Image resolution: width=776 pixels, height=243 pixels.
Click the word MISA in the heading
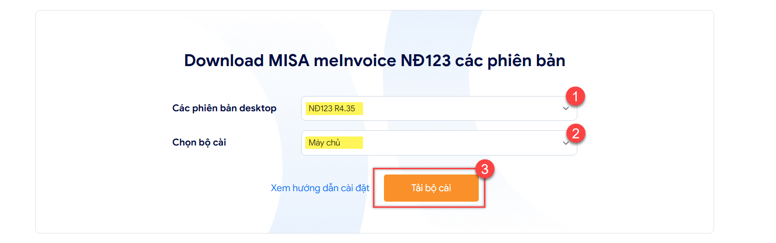pos(289,60)
